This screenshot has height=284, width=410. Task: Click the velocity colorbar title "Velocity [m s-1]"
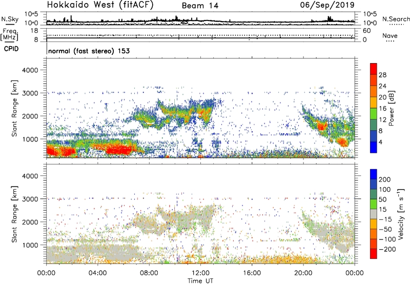pyautogui.click(x=401, y=214)
